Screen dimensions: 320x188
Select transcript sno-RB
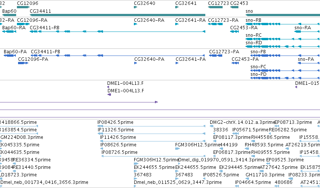(x=253, y=20)
